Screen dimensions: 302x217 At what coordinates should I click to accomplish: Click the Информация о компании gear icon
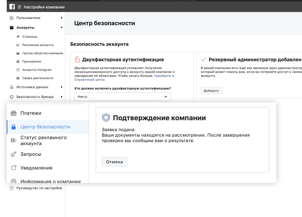pos(14,181)
